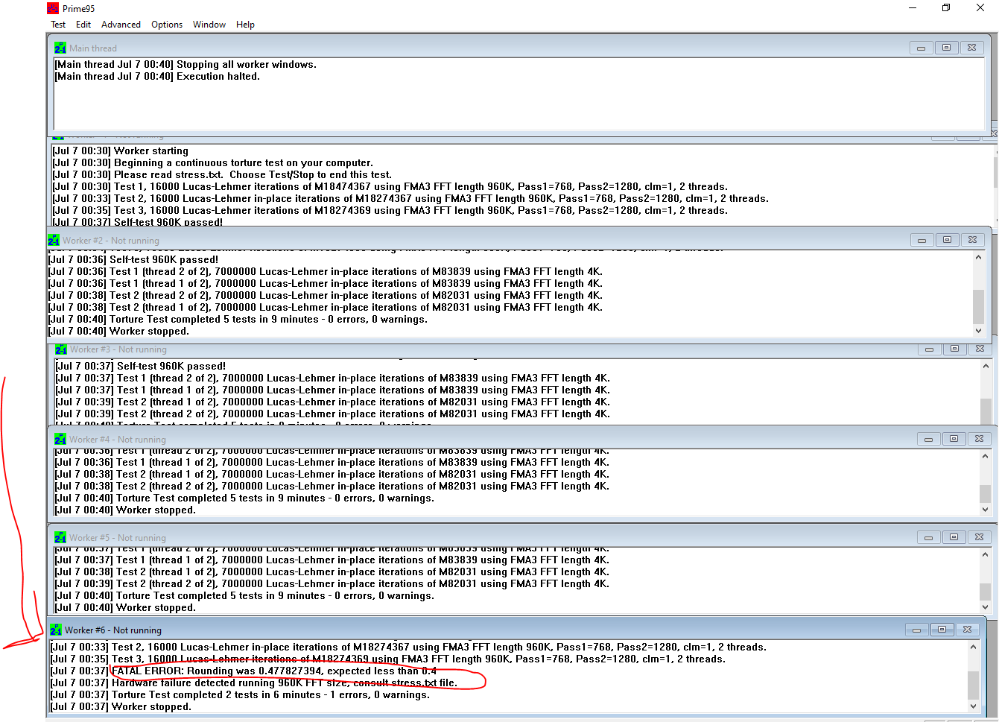The width and height of the screenshot is (999, 722).
Task: Close the Worker #5 window
Action: click(x=979, y=537)
